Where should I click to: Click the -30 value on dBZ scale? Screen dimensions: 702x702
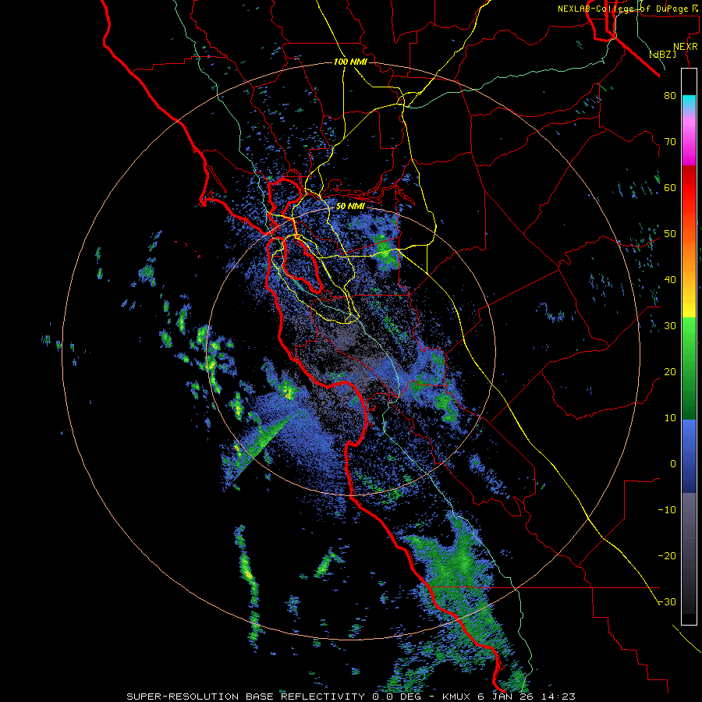(x=667, y=603)
